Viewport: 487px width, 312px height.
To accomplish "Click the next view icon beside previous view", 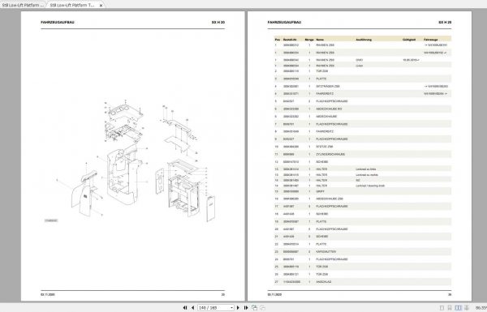I will click(262, 308).
